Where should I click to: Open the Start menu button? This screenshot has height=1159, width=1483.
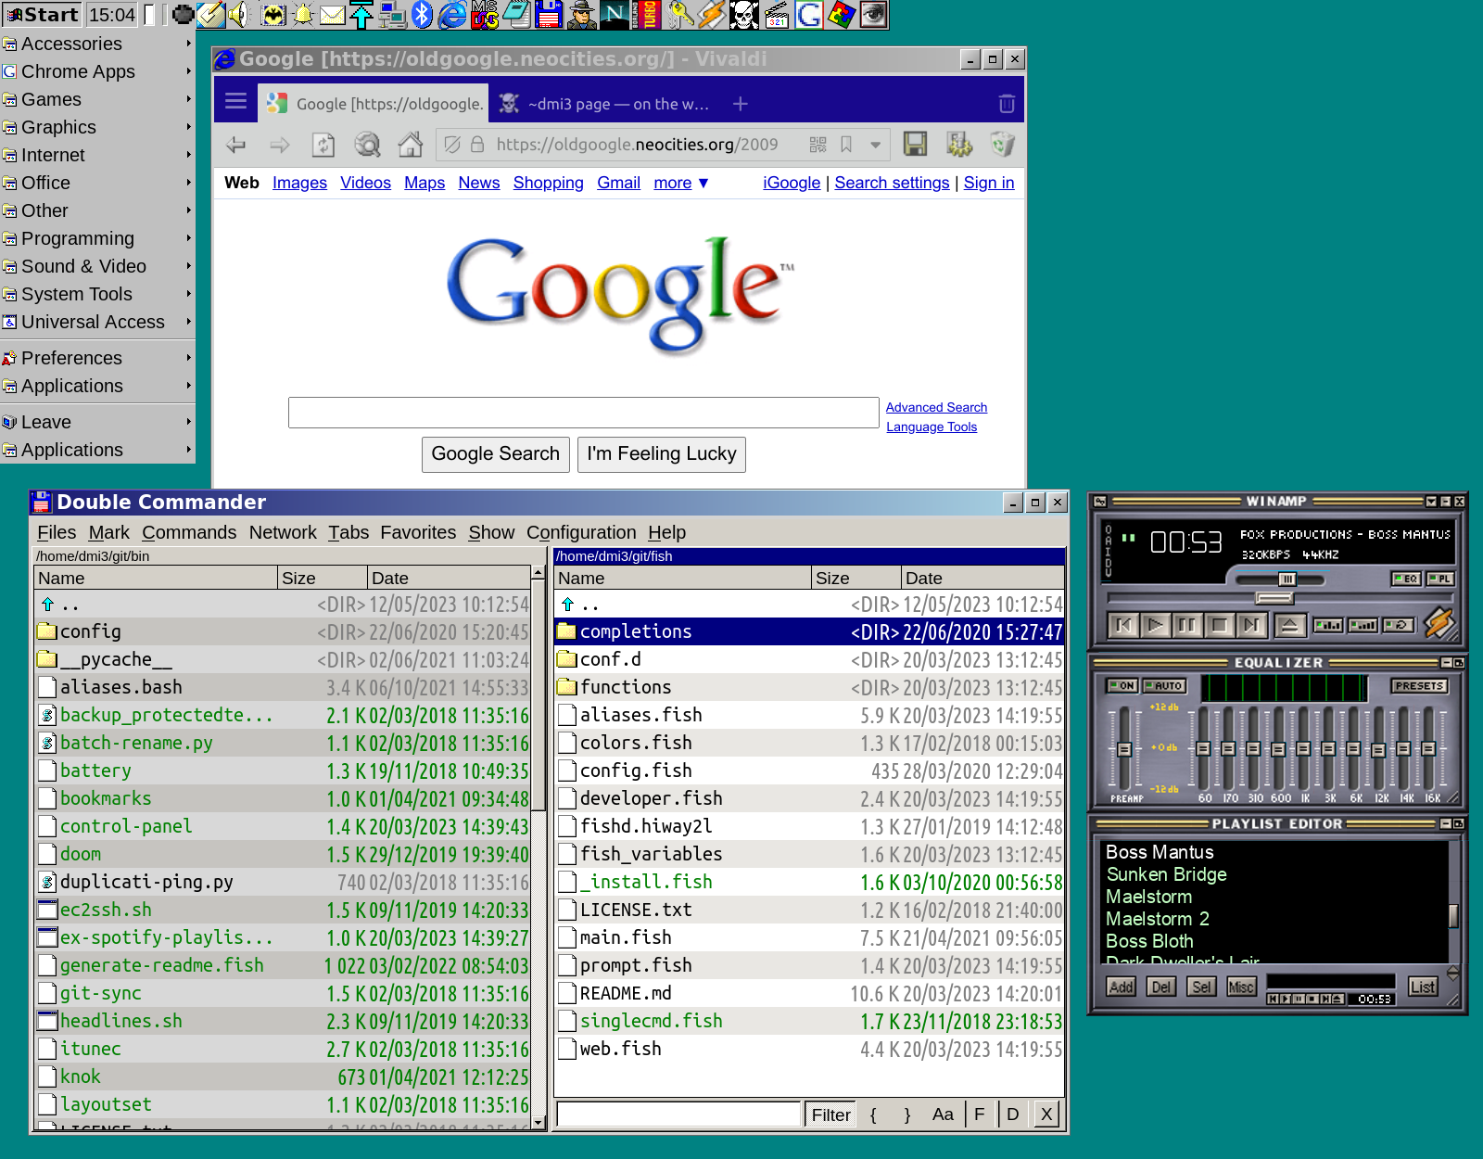click(x=43, y=14)
